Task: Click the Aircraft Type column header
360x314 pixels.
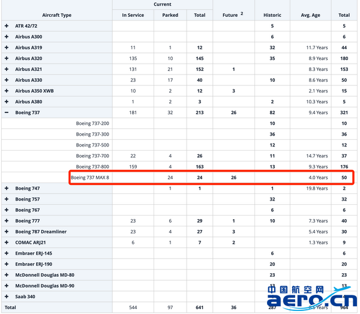Action: coord(57,15)
